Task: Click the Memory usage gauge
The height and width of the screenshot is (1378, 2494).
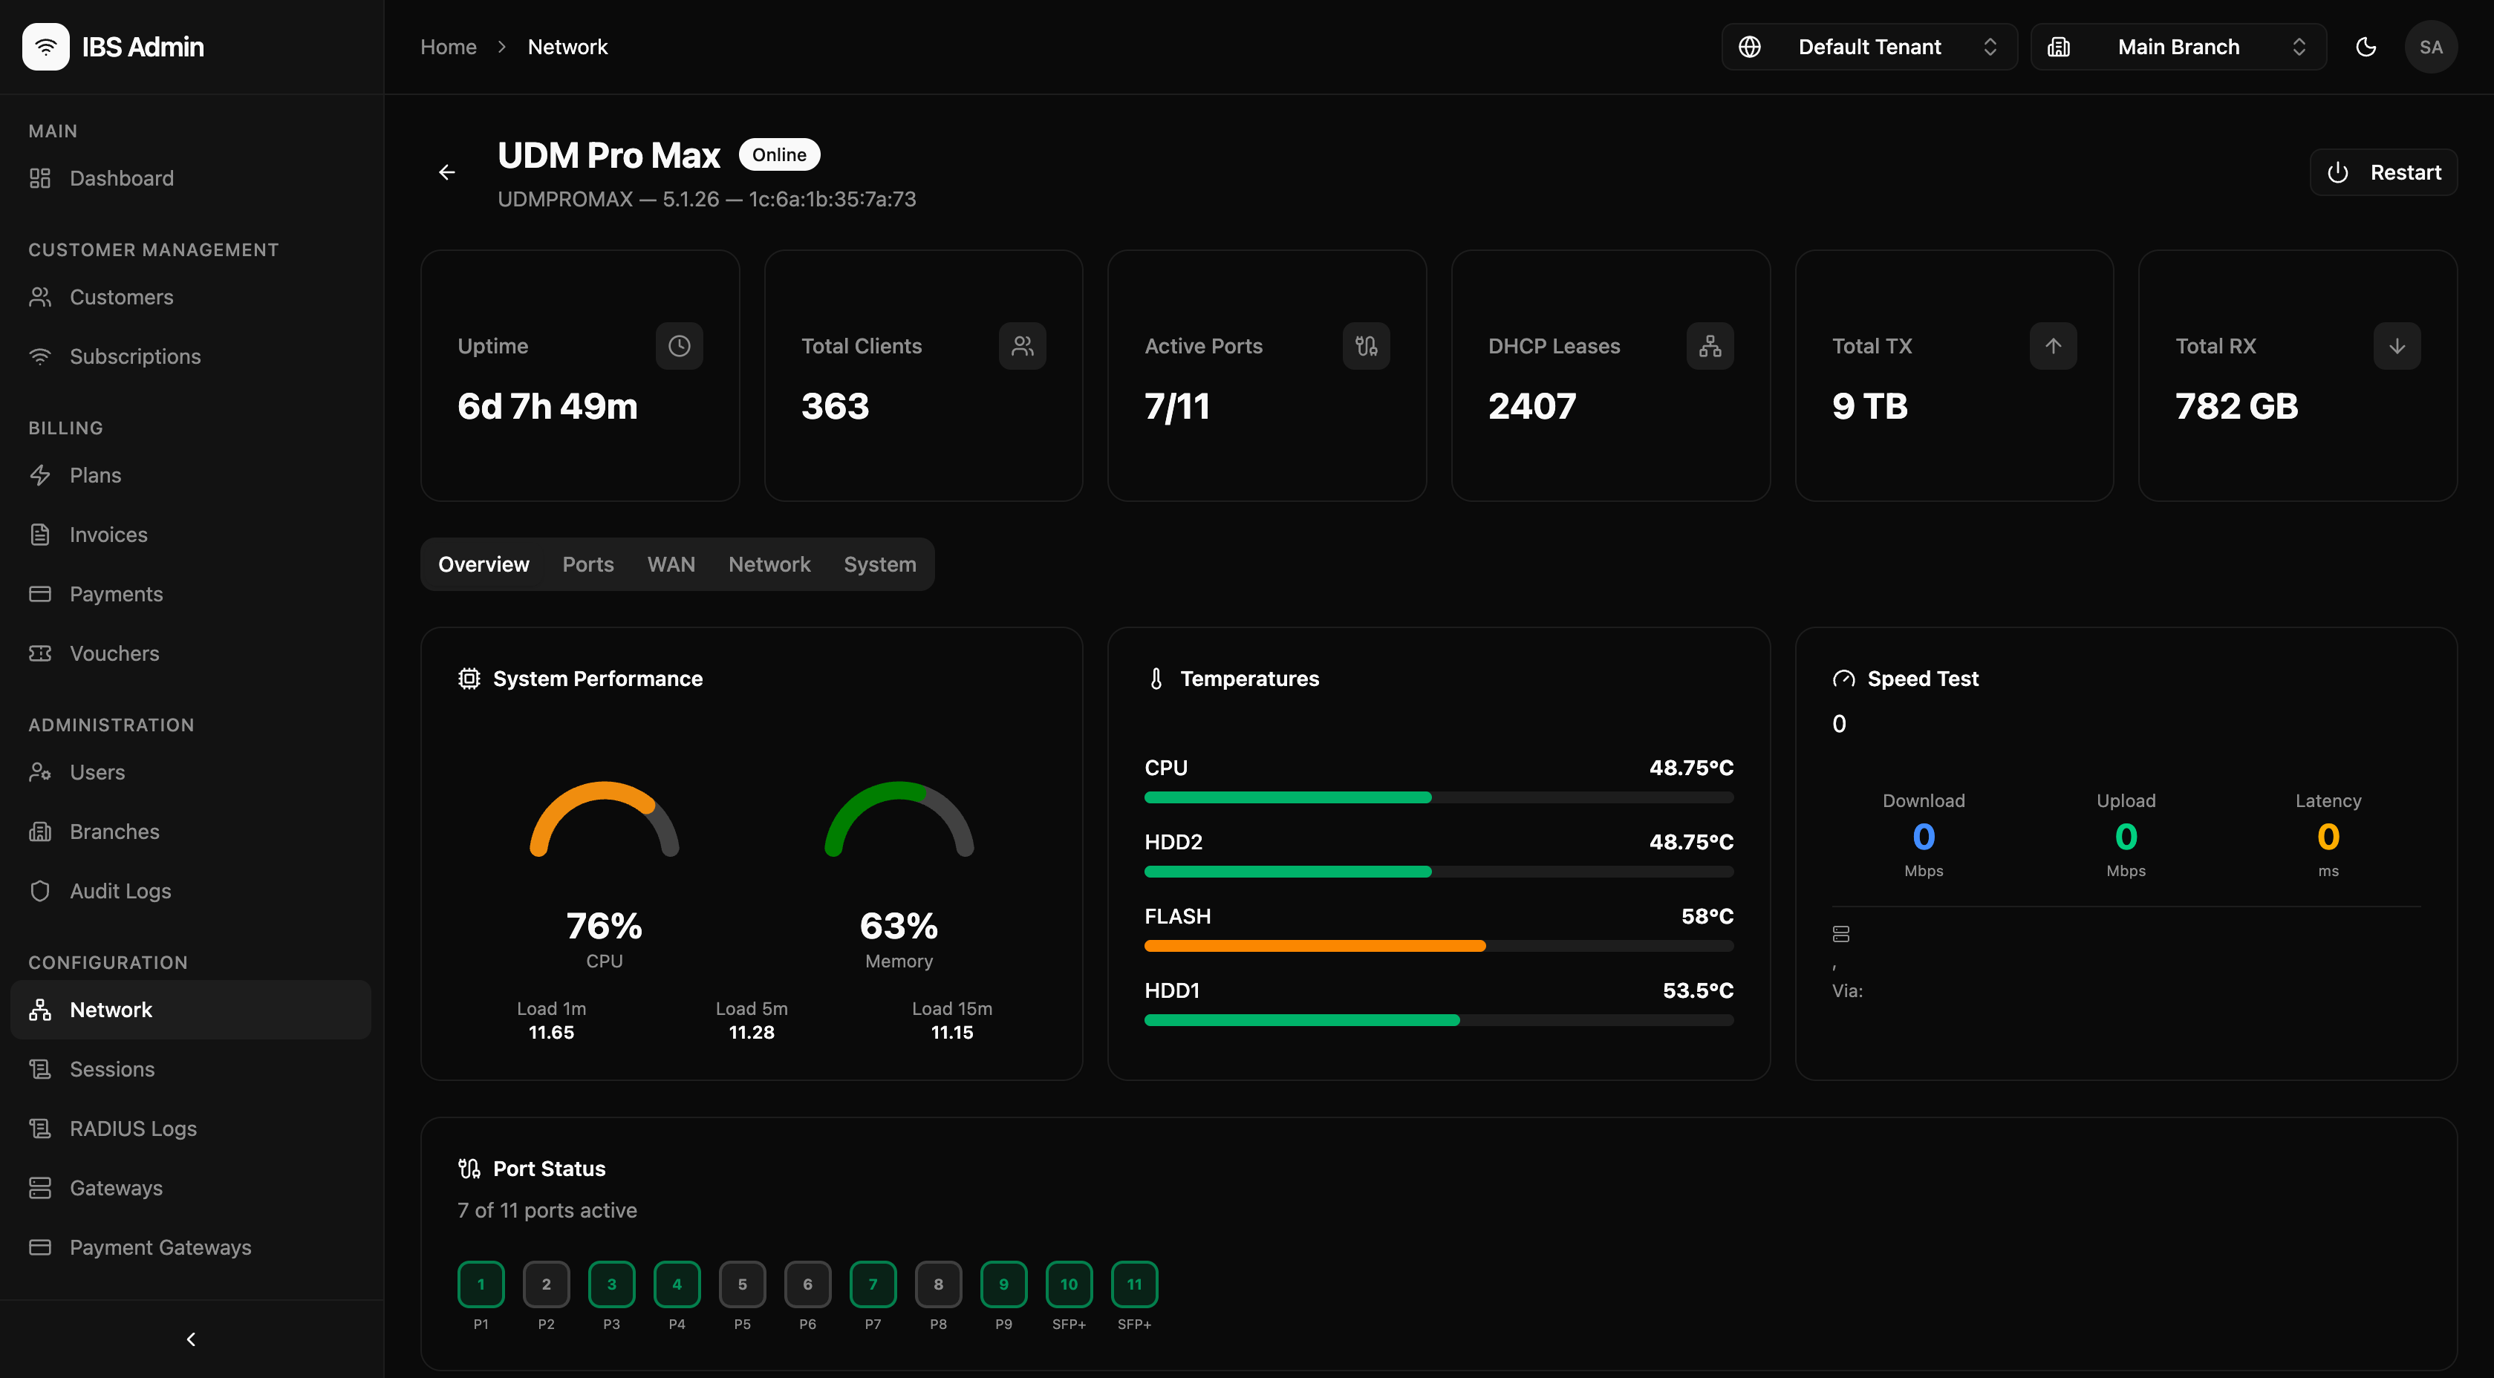Action: click(x=899, y=820)
